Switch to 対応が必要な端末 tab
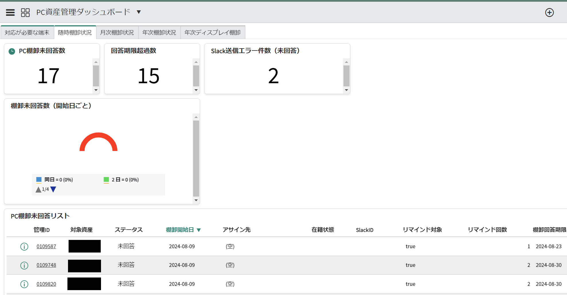567x295 pixels. 27,32
